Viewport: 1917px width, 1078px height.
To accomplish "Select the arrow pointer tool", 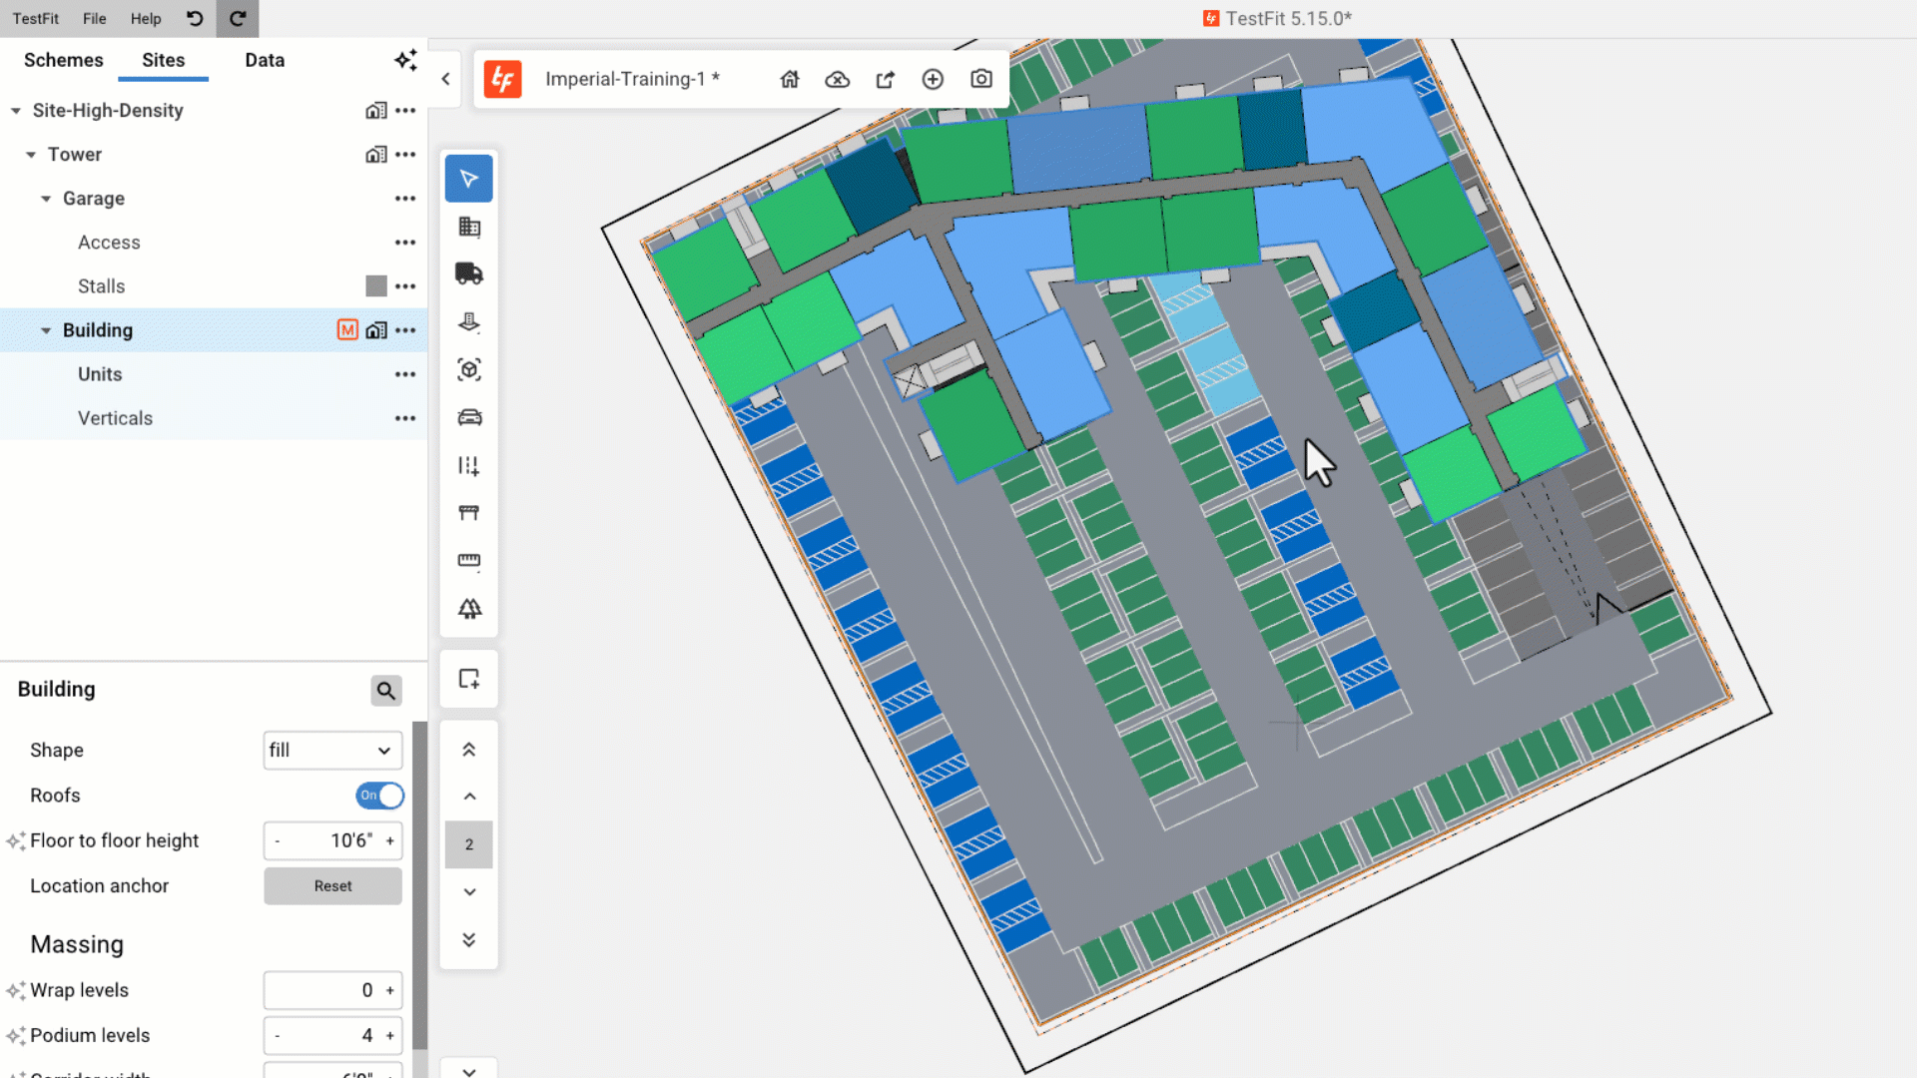I will 468,179.
